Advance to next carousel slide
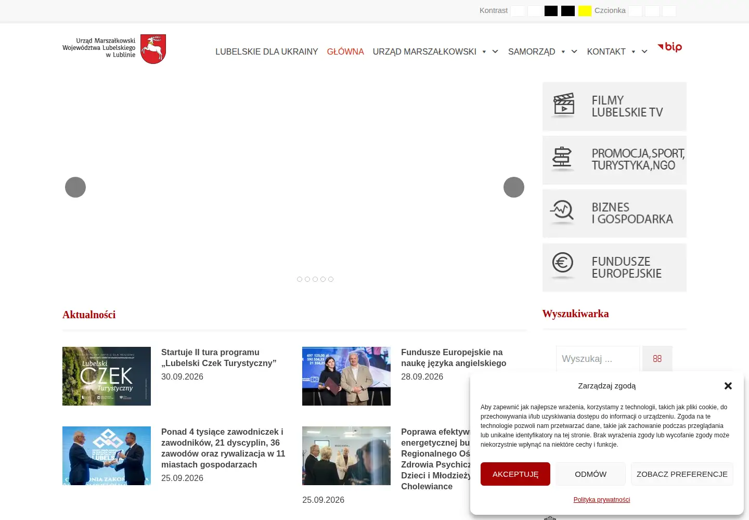 point(514,187)
